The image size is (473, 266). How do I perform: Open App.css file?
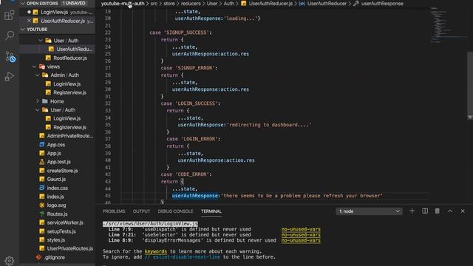point(56,145)
